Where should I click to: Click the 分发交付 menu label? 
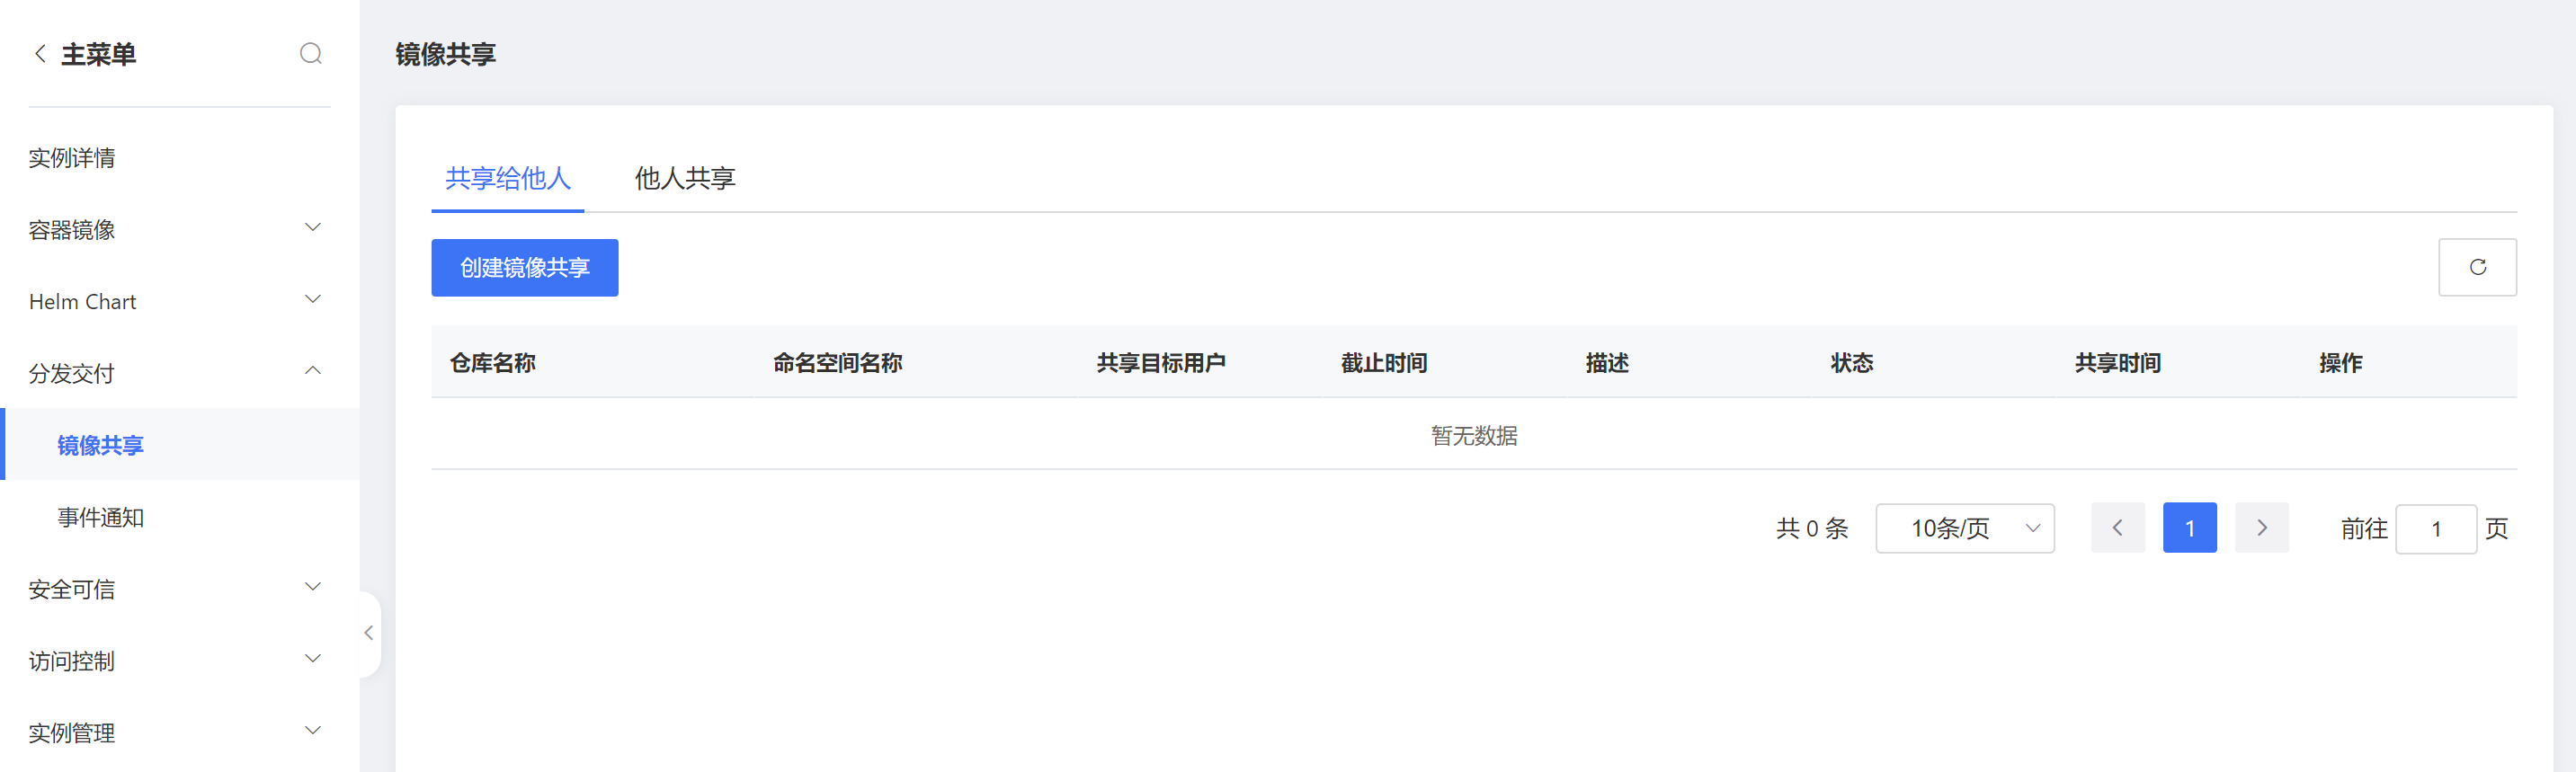(x=72, y=373)
